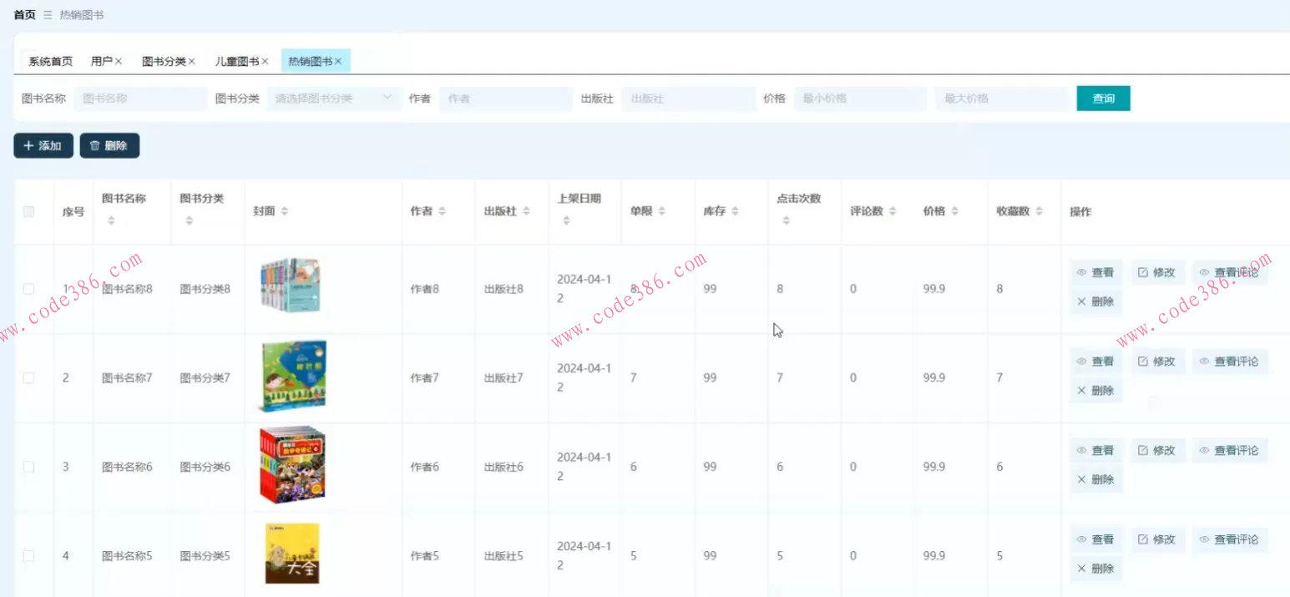This screenshot has height=597, width=1290.
Task: Close the 热销图书 tab with its X icon
Action: [338, 62]
